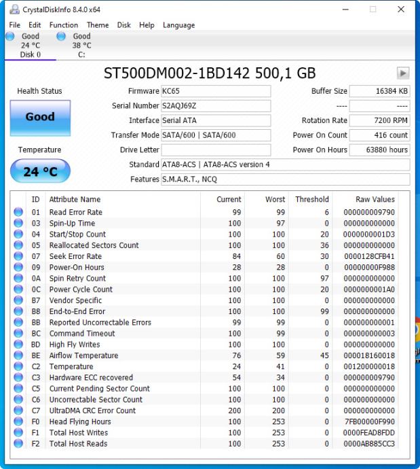Viewport: 420px width, 469px height.
Task: Click the ST500DM002-1BD142 500,1 GB model title
Action: tap(210, 73)
